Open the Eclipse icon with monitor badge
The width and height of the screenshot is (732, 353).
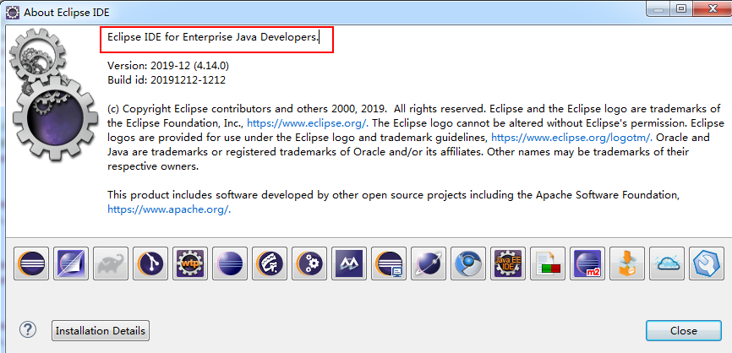[x=389, y=263]
